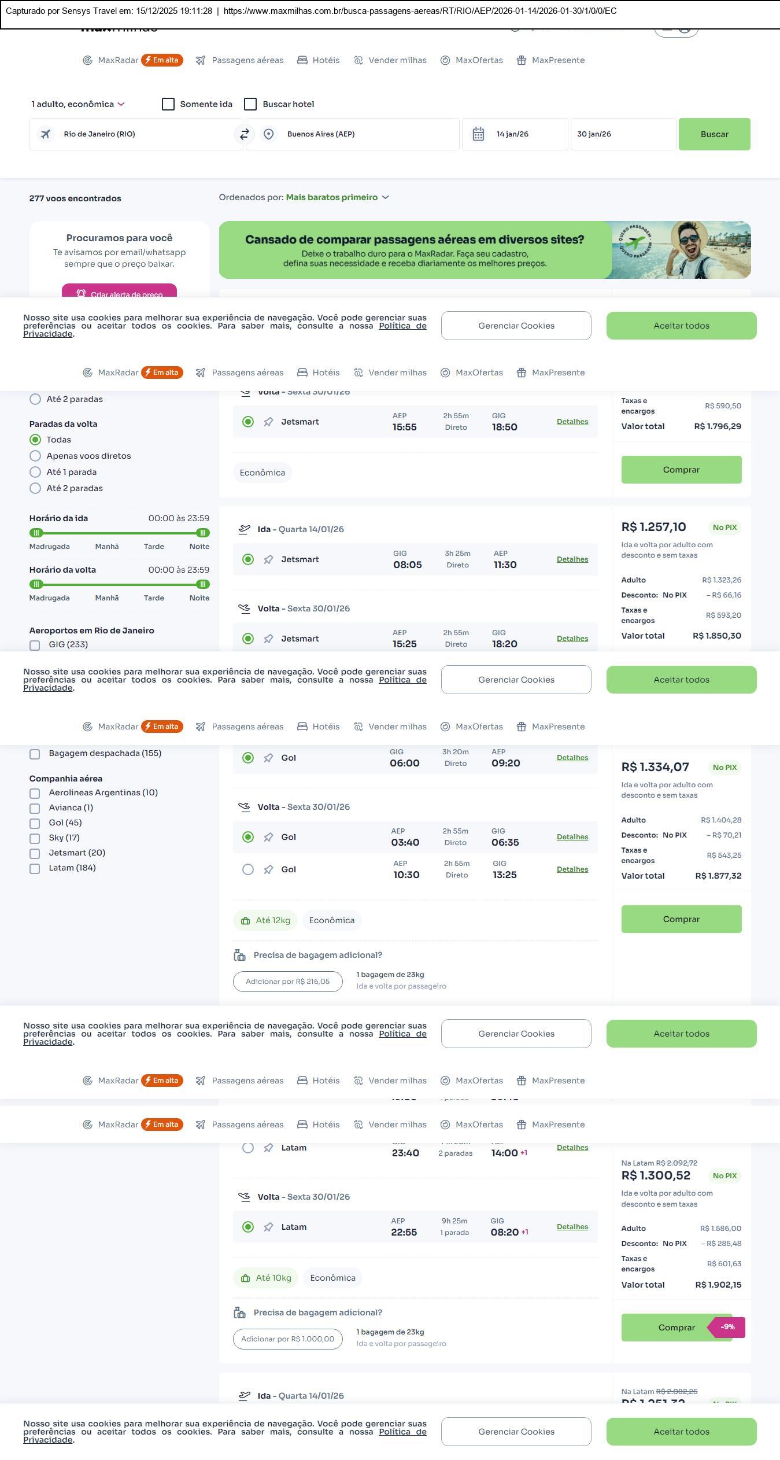This screenshot has height=1460, width=780.
Task: Open the 30 jan/26 return date picker
Action: pos(623,134)
